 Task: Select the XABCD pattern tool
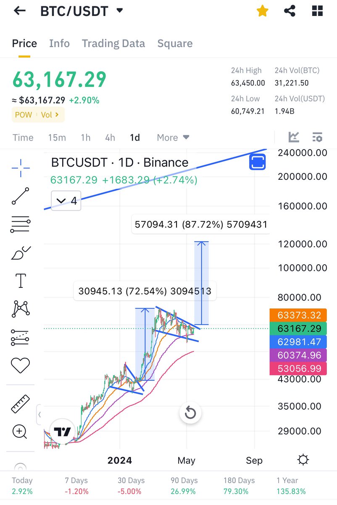(21, 309)
